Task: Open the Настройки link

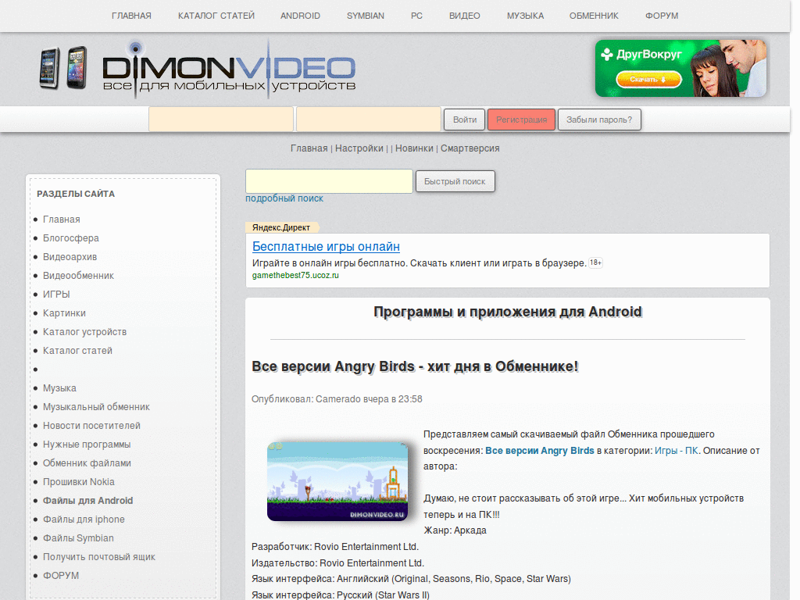Action: (359, 148)
